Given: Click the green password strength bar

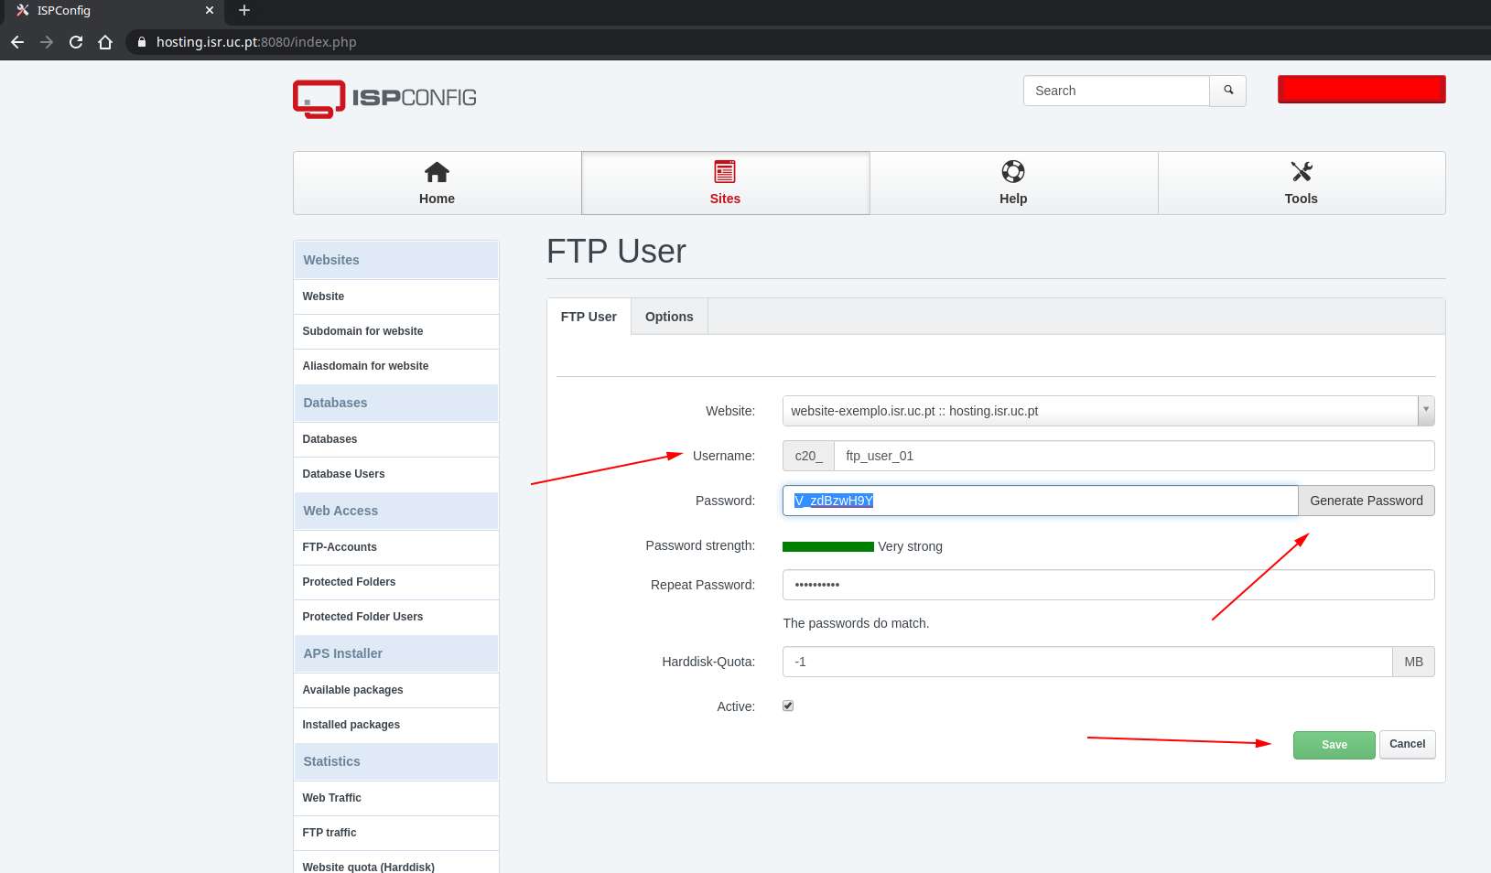Looking at the screenshot, I should [828, 546].
